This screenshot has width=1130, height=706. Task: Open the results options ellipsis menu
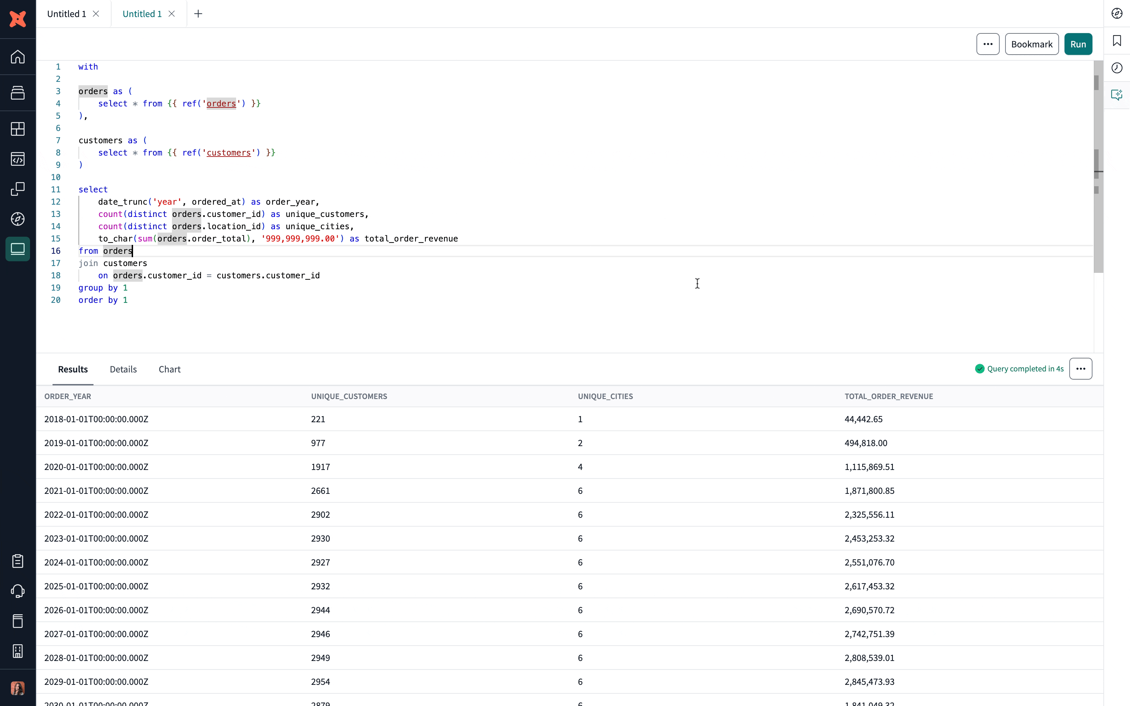pyautogui.click(x=1081, y=368)
